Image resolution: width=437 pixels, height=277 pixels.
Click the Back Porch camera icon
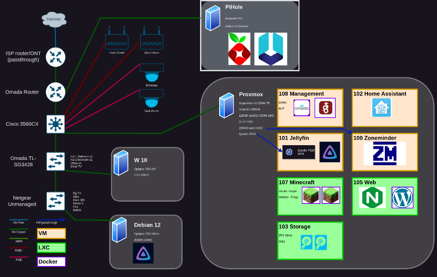pyautogui.click(x=151, y=98)
